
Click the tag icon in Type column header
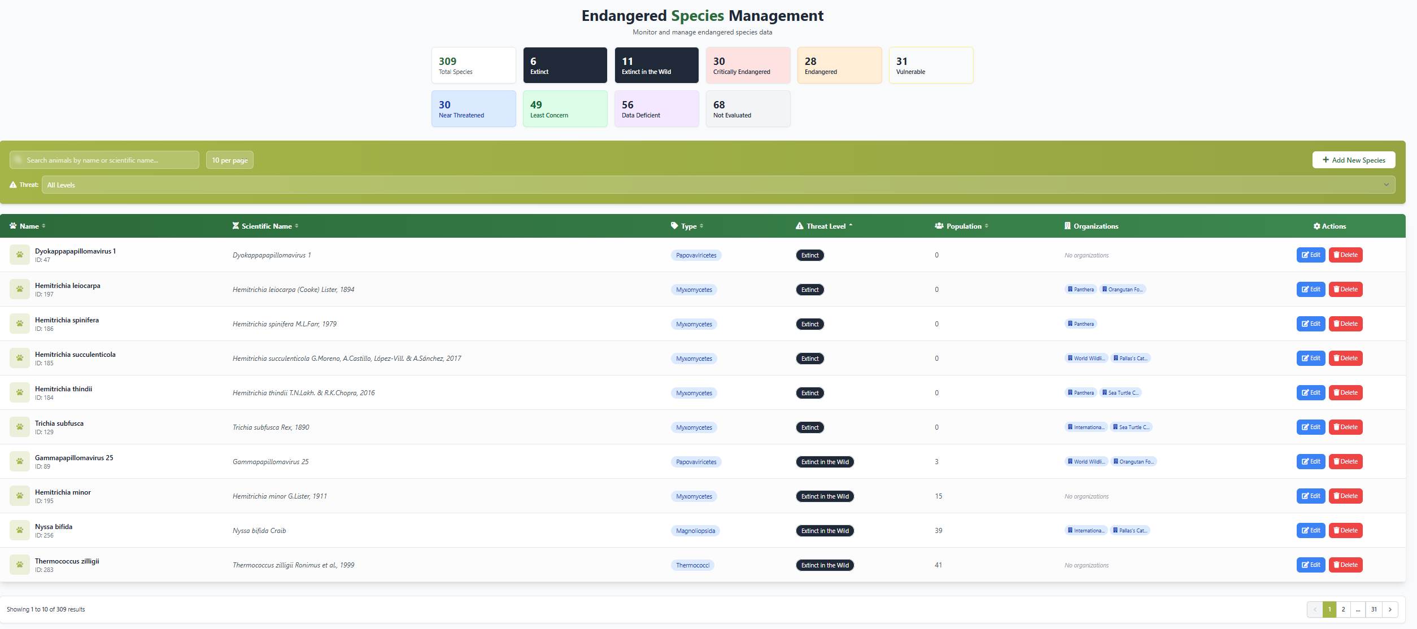pos(674,226)
